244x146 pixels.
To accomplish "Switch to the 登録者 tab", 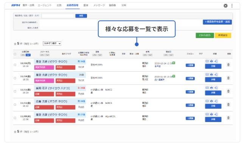I will (x=112, y=5).
